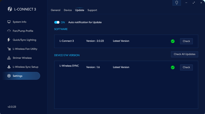Close the L-Connect window
205x114 pixels.
201,3
